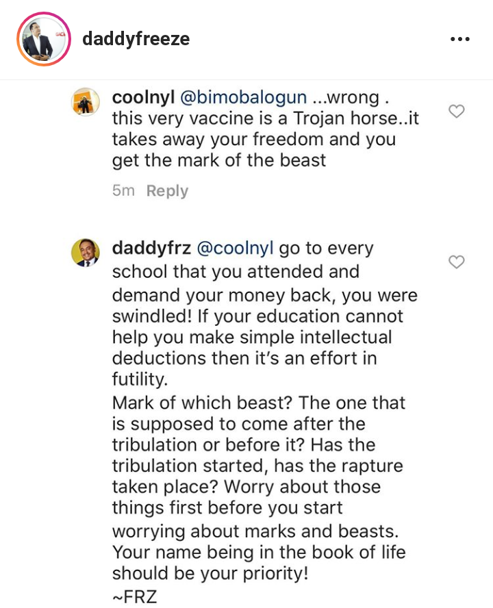The height and width of the screenshot is (608, 493).
Task: Click the ~FRZ signature text
Action: coord(135,596)
